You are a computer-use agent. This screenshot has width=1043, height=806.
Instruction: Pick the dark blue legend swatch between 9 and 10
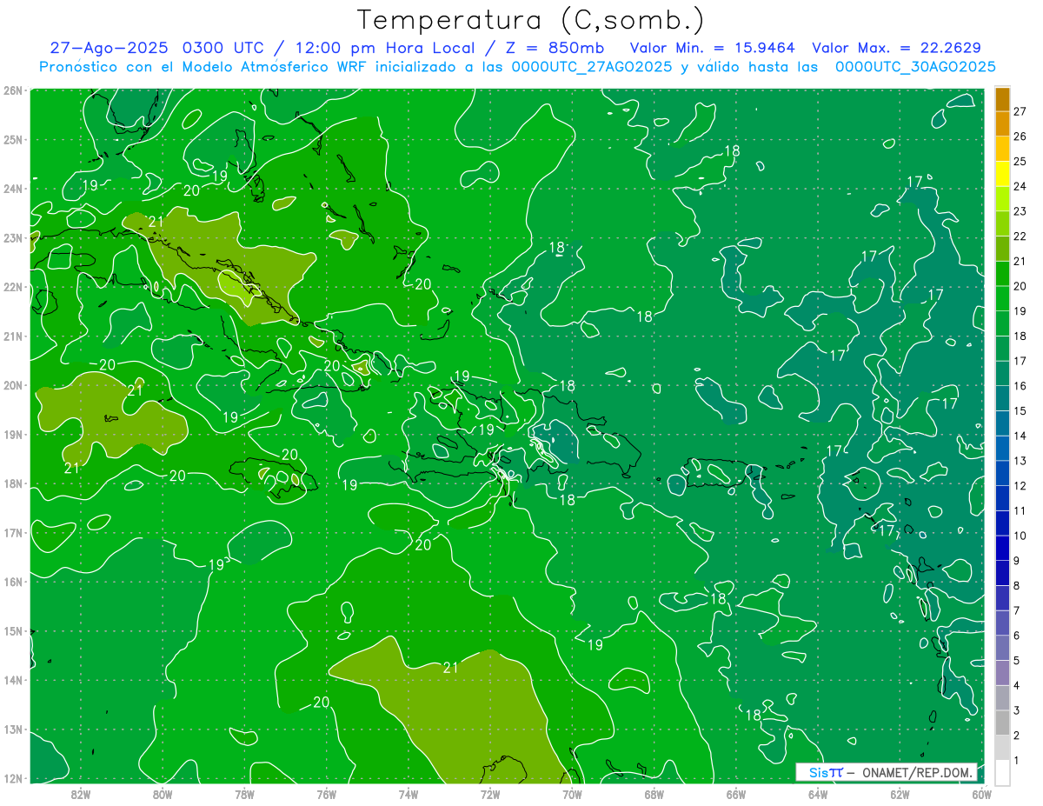1002,548
